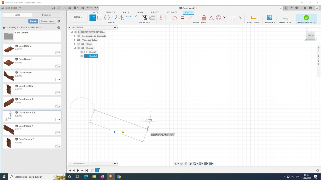Screen dimensions: 321x180
Task: Click the Nueva carpeta button
Action: 48,21
